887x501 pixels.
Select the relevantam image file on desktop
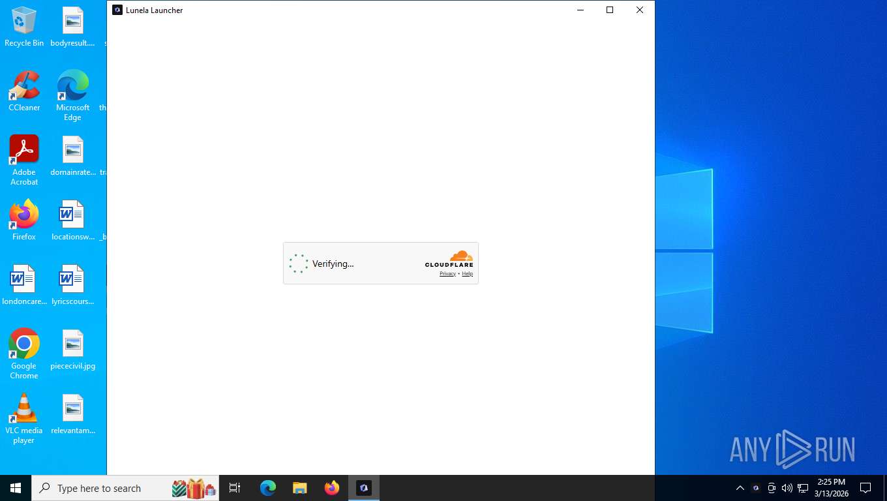[72, 414]
